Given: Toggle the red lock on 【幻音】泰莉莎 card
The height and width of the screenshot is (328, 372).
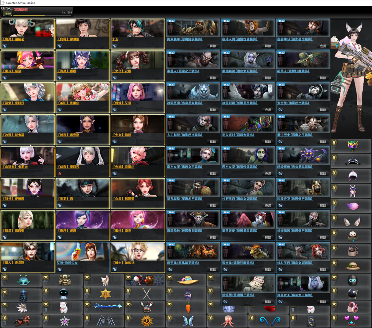Looking at the screenshot, I should tap(60, 174).
